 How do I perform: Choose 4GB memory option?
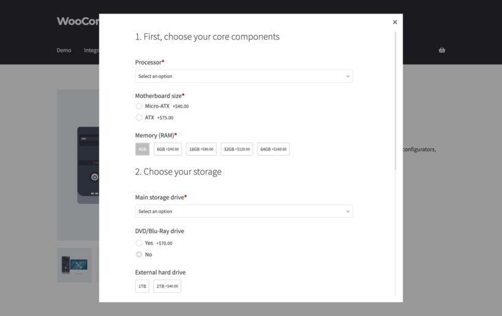[x=142, y=149]
